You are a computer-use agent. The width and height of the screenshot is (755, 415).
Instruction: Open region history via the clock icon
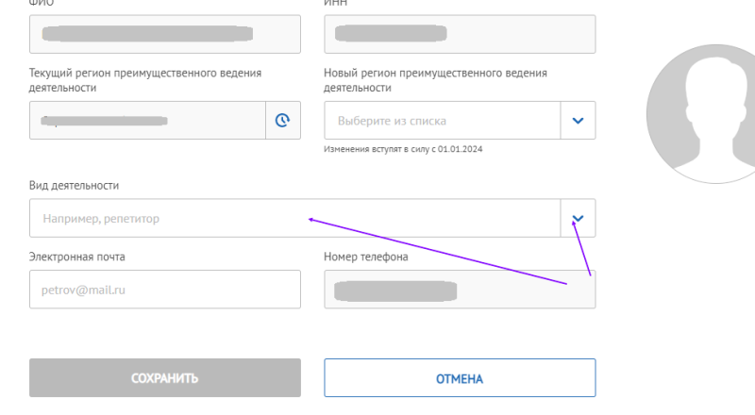coord(282,121)
